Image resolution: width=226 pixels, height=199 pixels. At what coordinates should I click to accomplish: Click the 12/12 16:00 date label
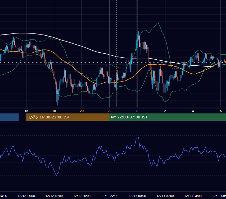26,196
